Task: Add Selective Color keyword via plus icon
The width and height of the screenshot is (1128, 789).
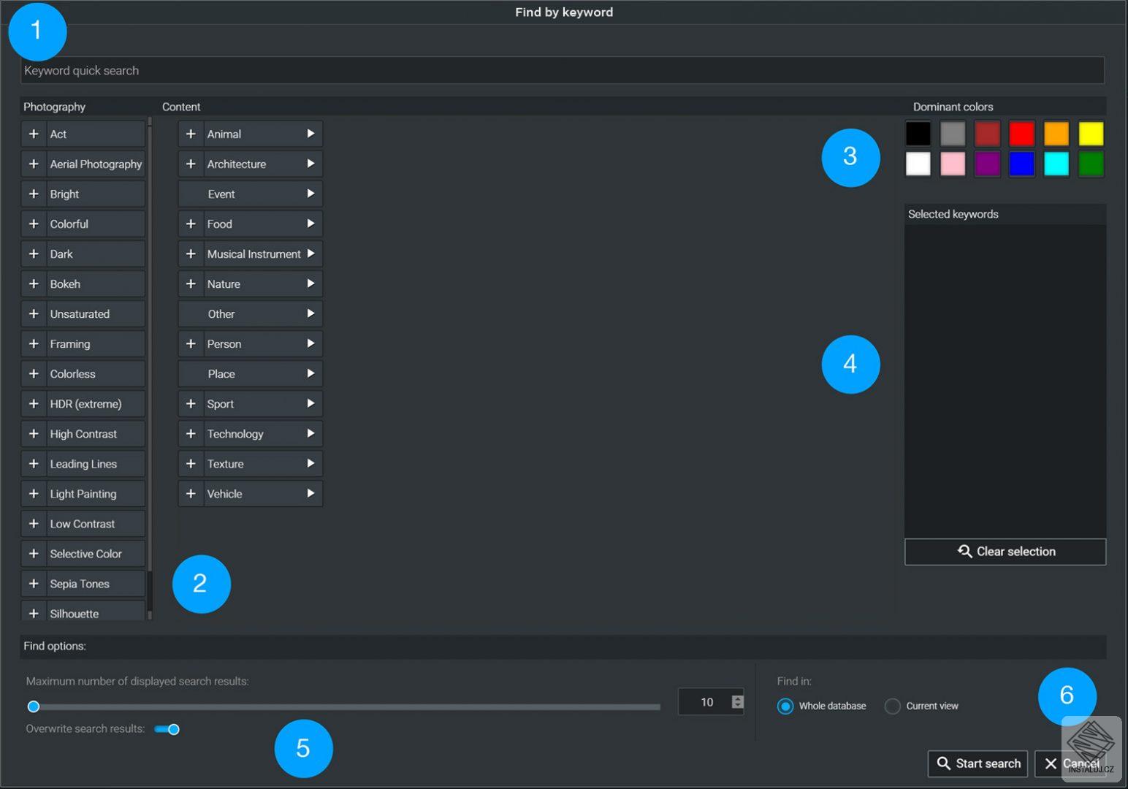Action: click(34, 553)
